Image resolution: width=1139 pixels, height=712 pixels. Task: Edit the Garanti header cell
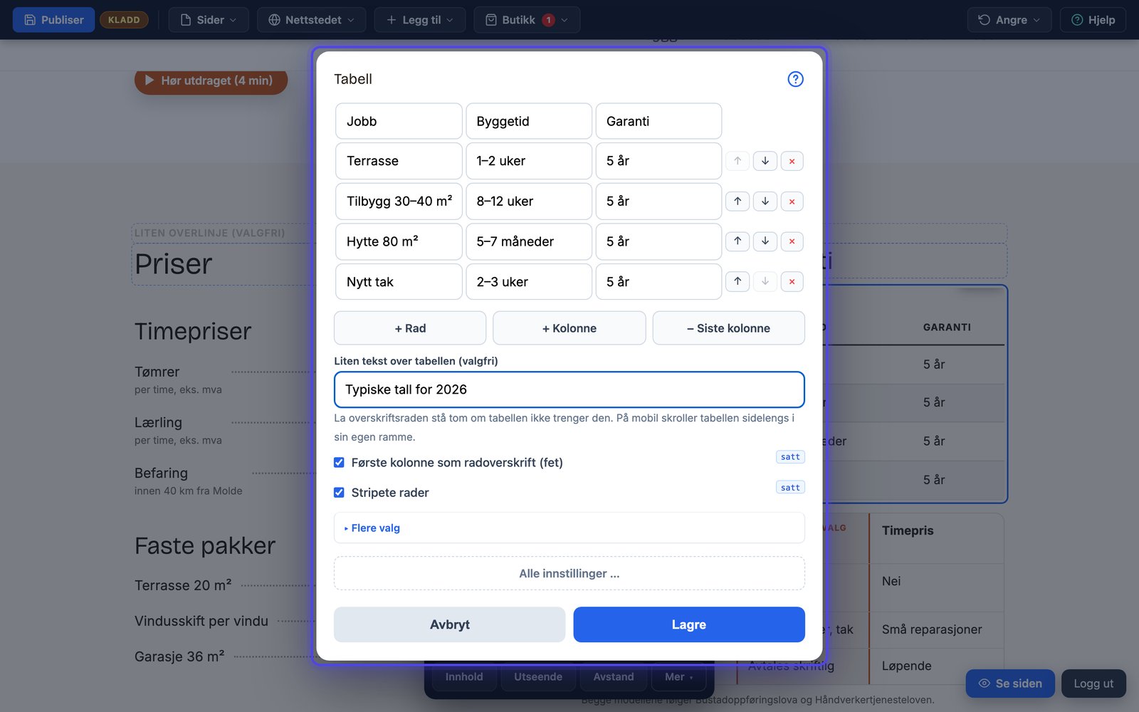[658, 121]
